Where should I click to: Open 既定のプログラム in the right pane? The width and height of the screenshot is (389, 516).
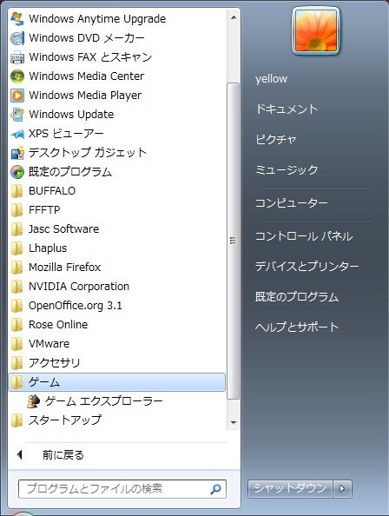click(x=297, y=297)
